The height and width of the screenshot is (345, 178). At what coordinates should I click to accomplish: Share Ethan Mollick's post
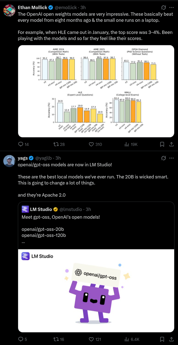[171, 144]
